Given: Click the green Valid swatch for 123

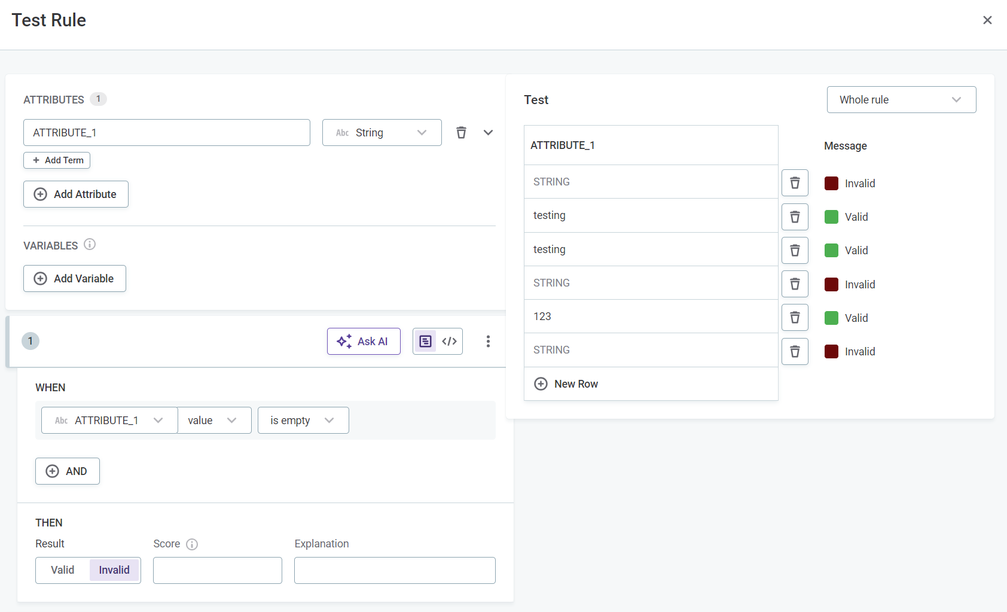Looking at the screenshot, I should (831, 318).
